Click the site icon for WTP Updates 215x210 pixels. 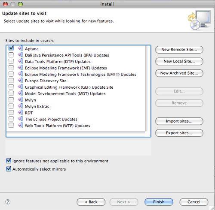tap(20, 126)
